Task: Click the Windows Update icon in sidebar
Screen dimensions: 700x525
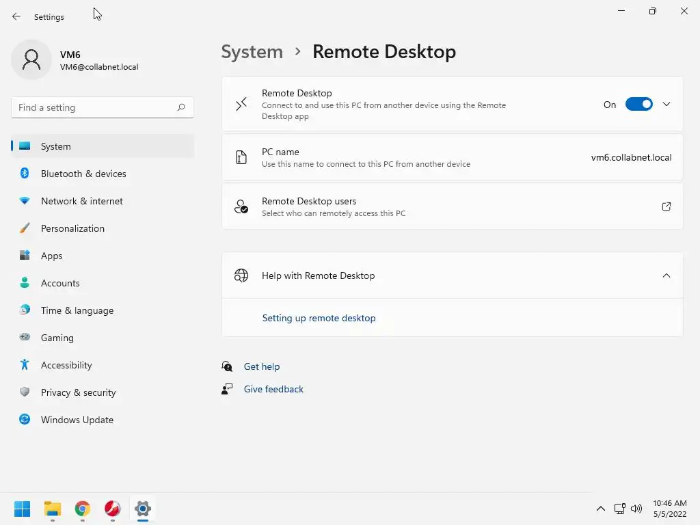Action: (25, 420)
